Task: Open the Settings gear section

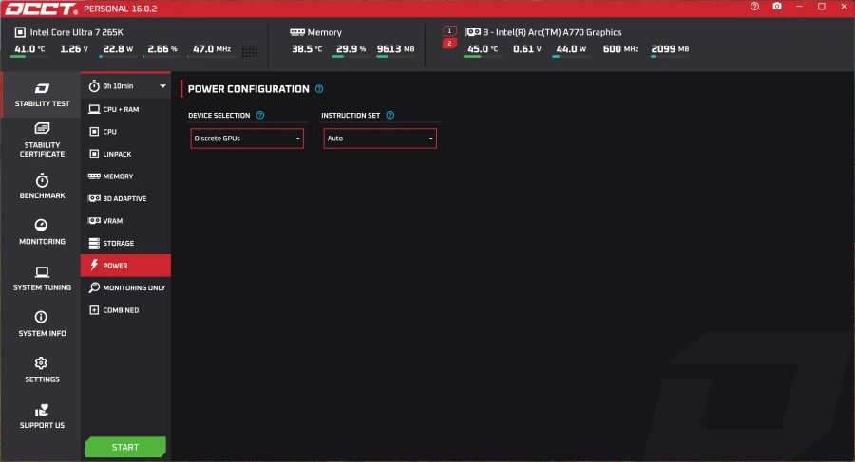Action: (42, 370)
